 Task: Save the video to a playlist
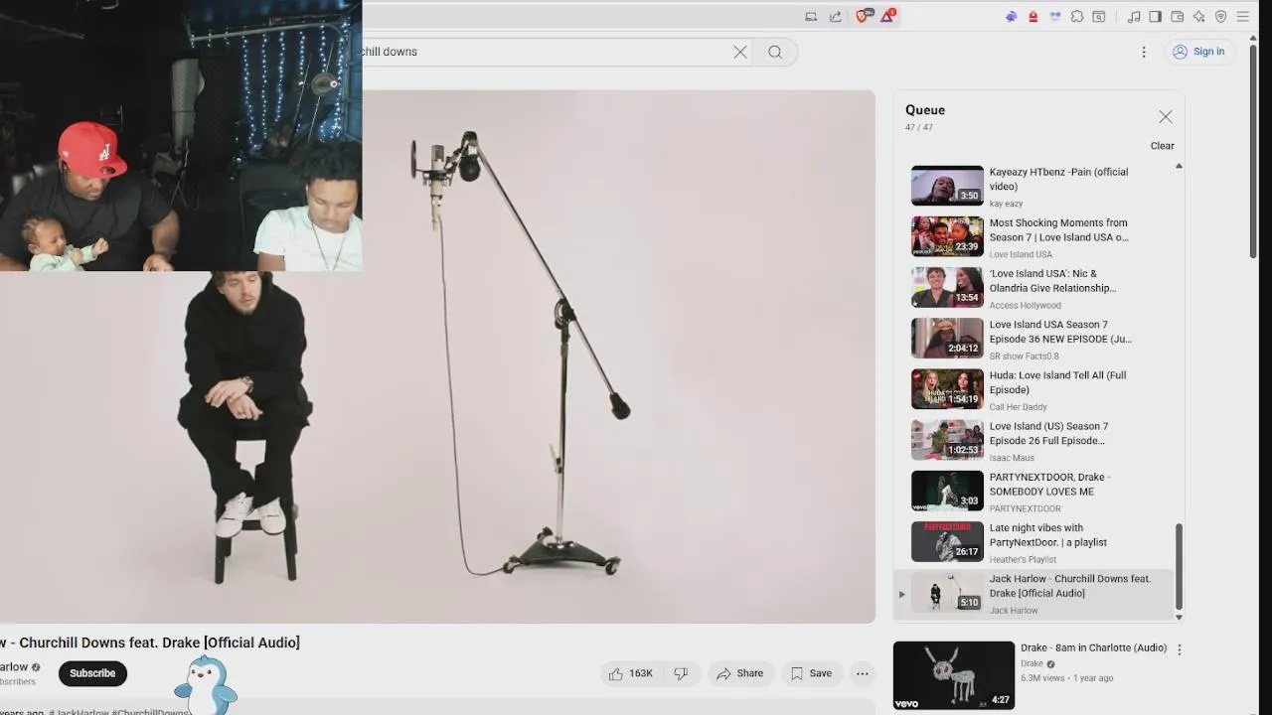coord(811,673)
